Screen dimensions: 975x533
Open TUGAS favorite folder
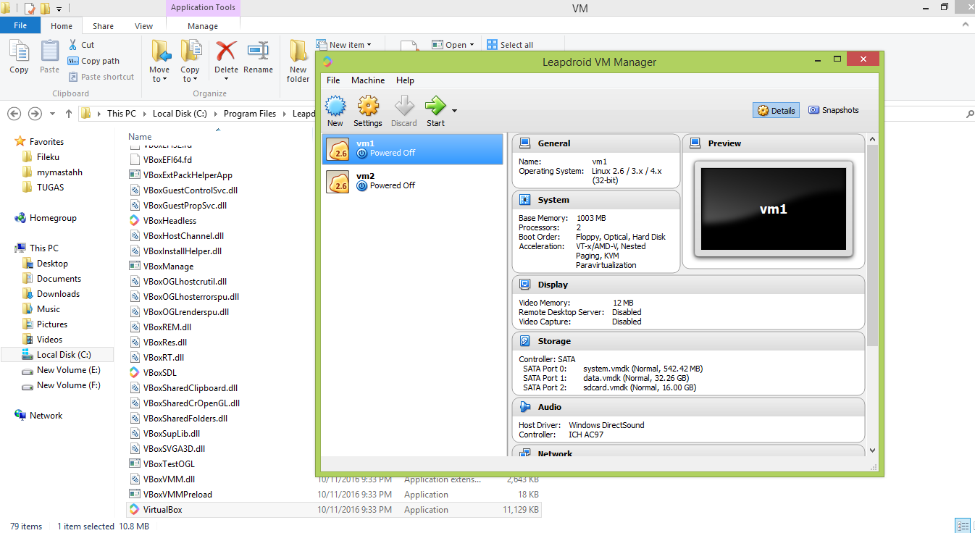point(50,188)
